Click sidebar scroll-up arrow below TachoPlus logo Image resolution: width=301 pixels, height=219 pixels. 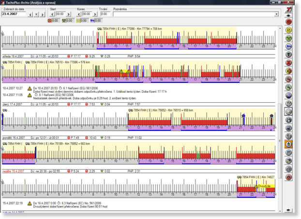(288, 16)
